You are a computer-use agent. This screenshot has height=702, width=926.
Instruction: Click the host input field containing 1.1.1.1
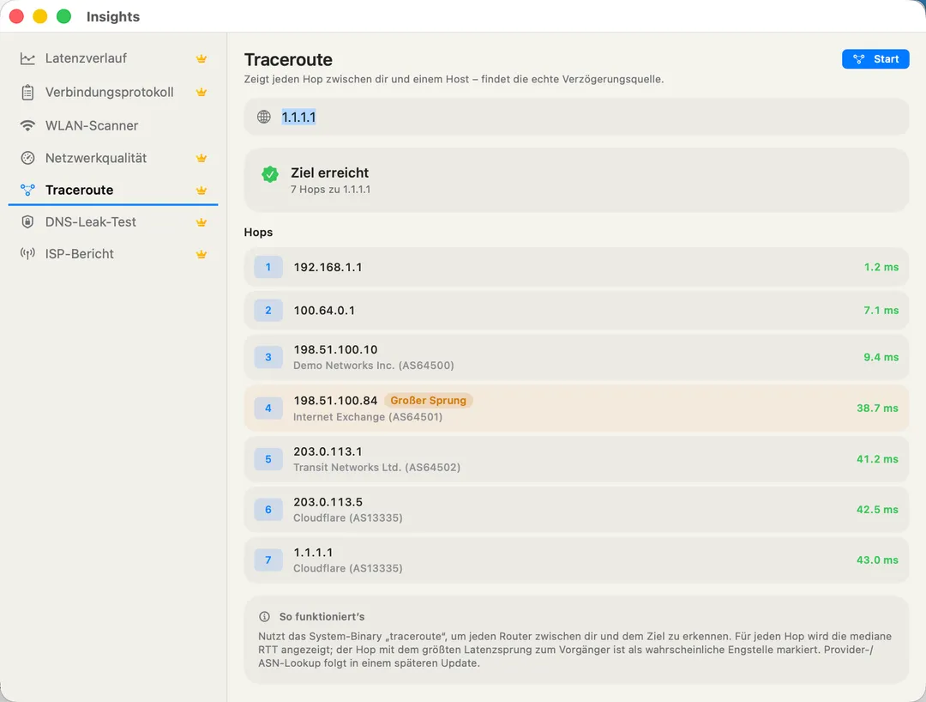[x=576, y=117]
